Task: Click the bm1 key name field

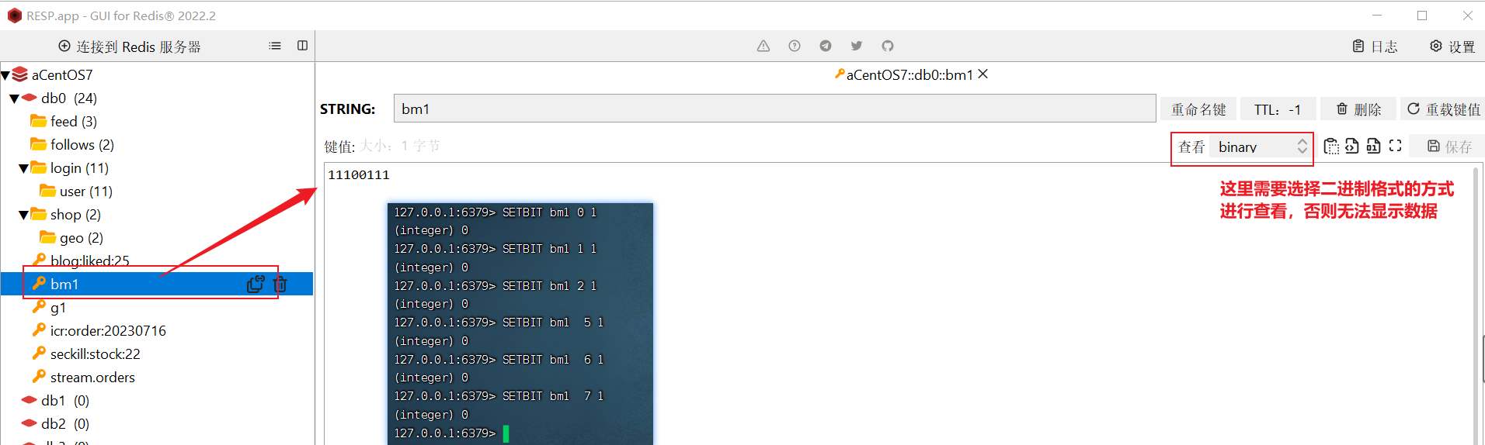Action: [x=774, y=109]
